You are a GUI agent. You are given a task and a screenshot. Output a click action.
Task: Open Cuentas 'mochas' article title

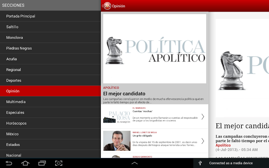(x=143, y=111)
